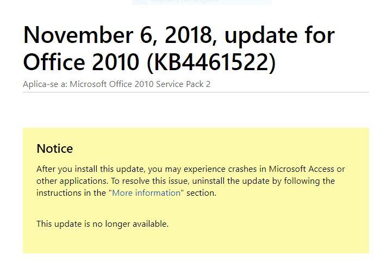The width and height of the screenshot is (387, 267).
Task: Click the "Notice" heading
Action: pyautogui.click(x=55, y=148)
